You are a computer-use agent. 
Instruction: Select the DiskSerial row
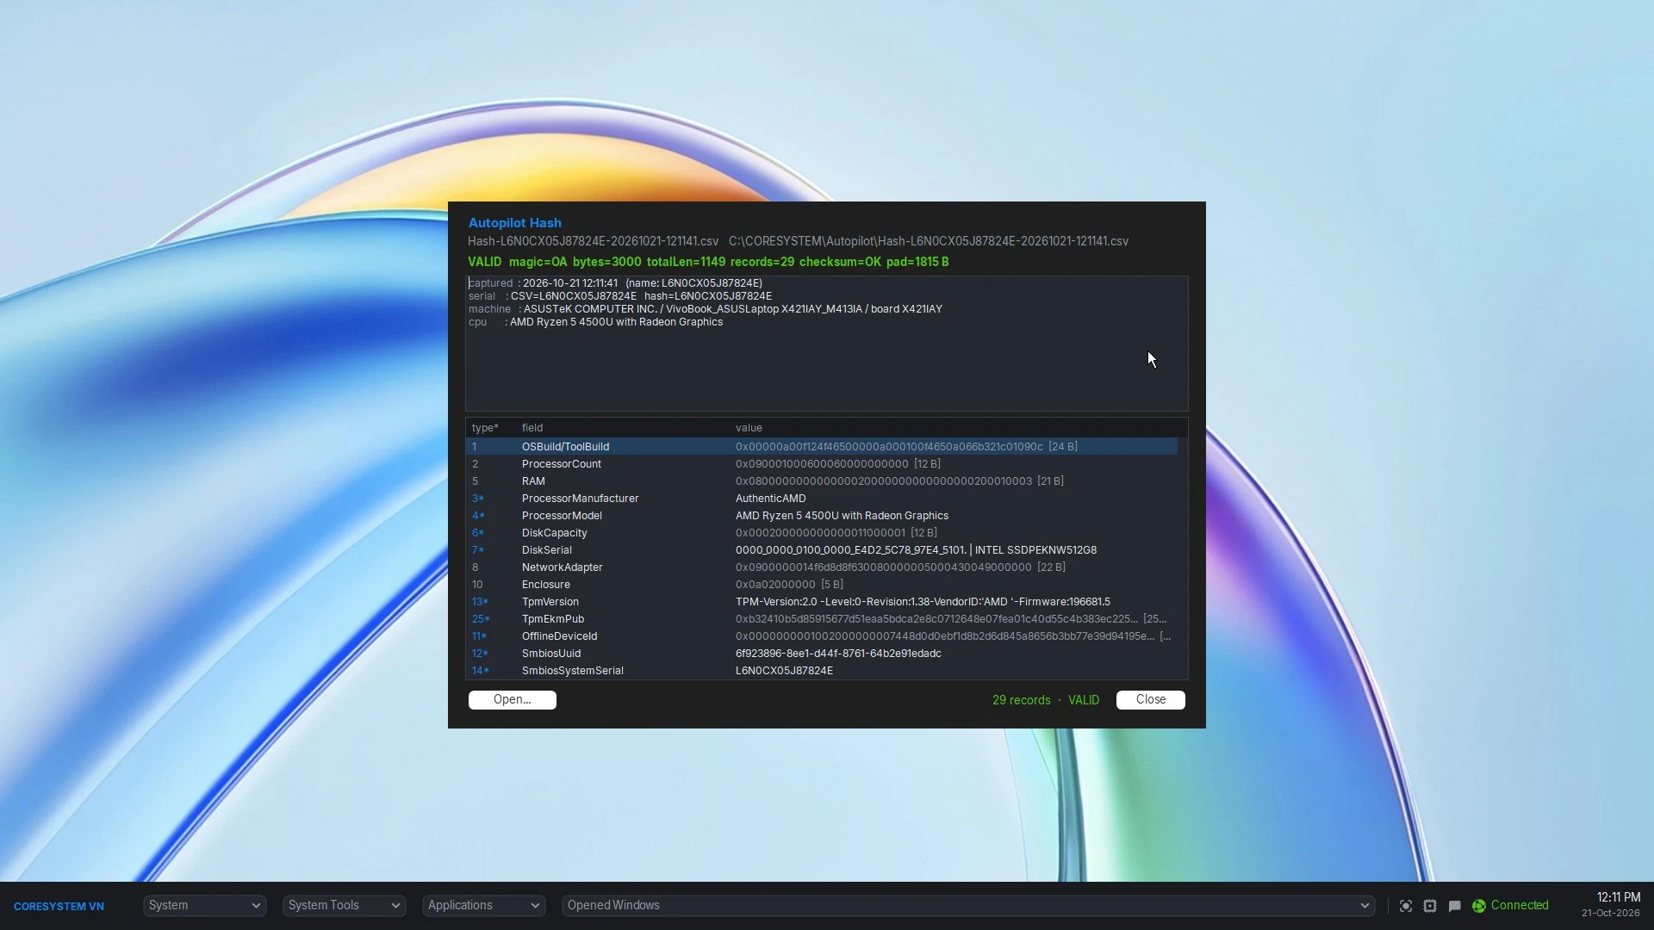822,550
